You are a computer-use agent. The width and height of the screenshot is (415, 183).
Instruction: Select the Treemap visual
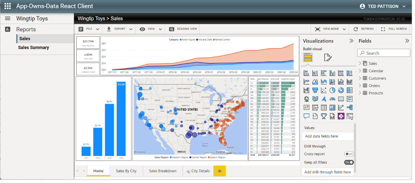pos(349,90)
